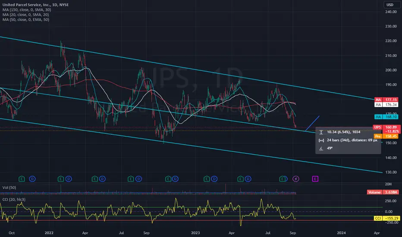Click the 130.00 price axis level
The width and height of the screenshot is (402, 237).
[391, 172]
